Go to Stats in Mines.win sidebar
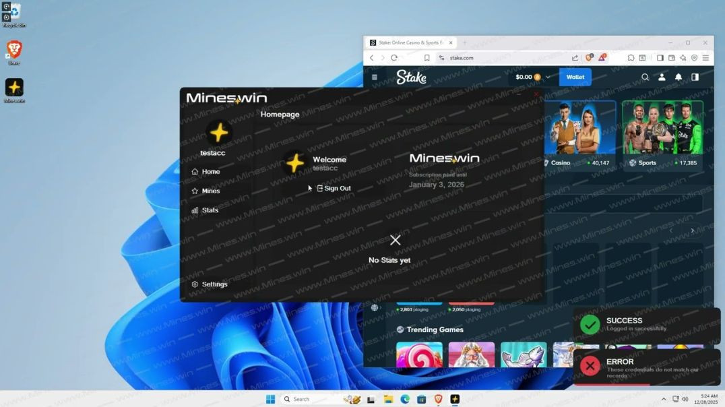The height and width of the screenshot is (407, 725). [210, 210]
